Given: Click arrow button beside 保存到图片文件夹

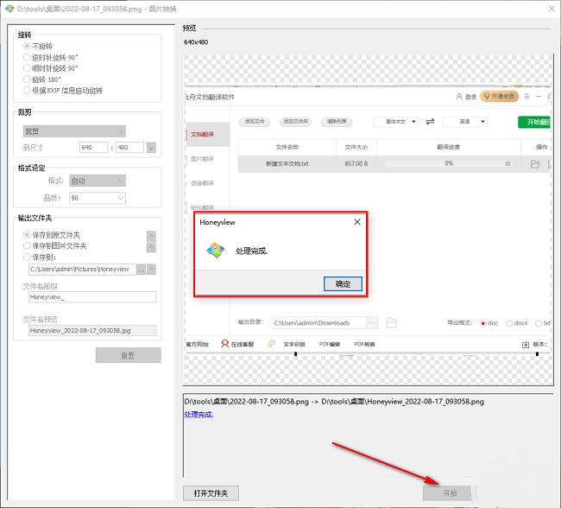Looking at the screenshot, I should point(152,246).
